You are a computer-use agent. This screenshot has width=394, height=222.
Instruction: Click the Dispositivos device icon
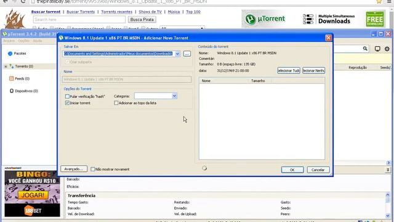(12, 91)
